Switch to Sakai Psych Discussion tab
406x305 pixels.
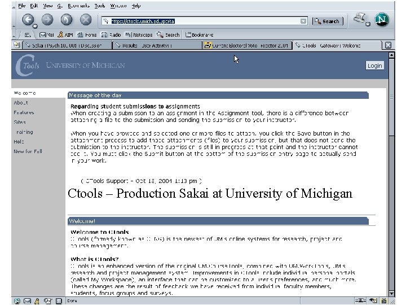point(67,45)
